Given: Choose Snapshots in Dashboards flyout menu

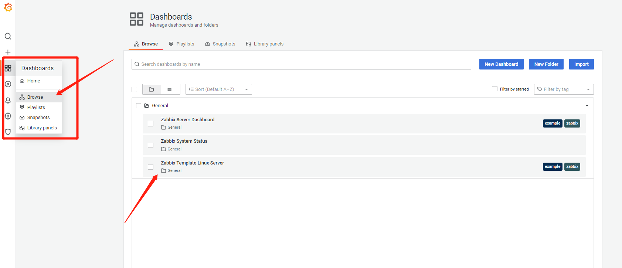Looking at the screenshot, I should point(39,118).
